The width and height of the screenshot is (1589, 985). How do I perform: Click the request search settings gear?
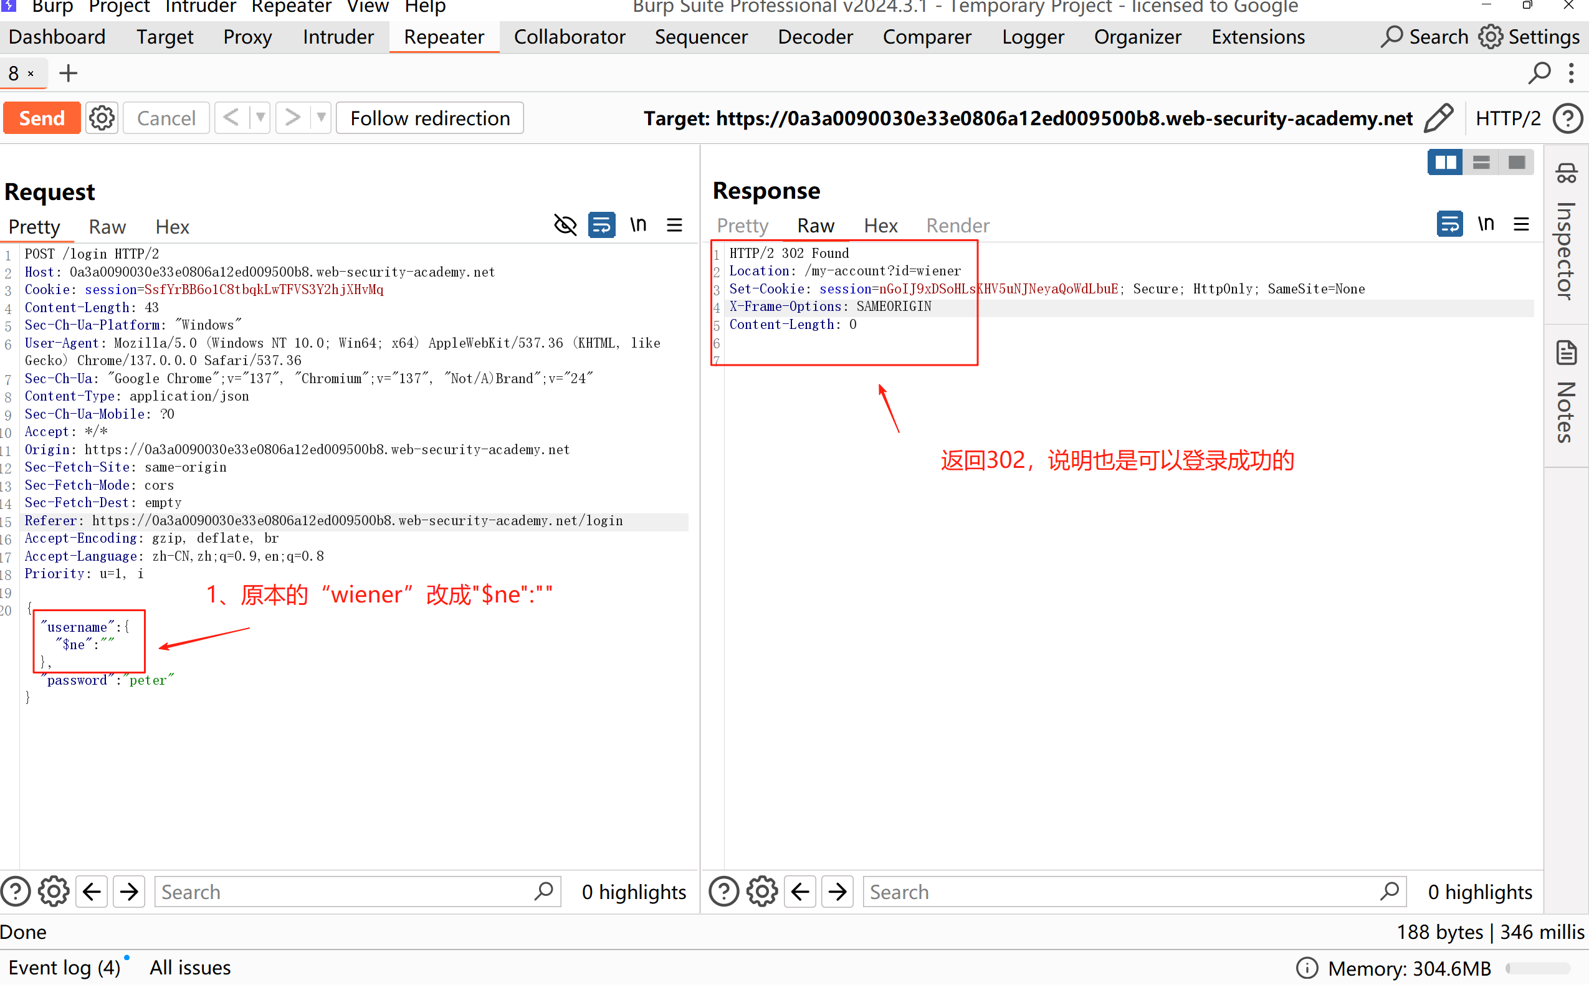tap(54, 891)
